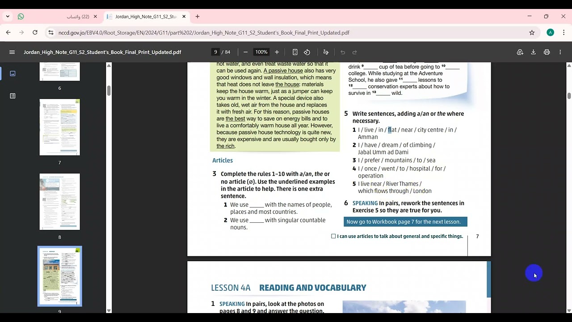
Task: Click the undo annotation button
Action: pos(343,52)
